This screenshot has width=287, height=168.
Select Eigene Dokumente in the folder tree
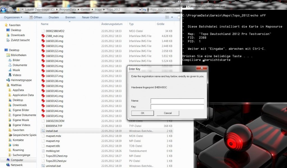24,115
